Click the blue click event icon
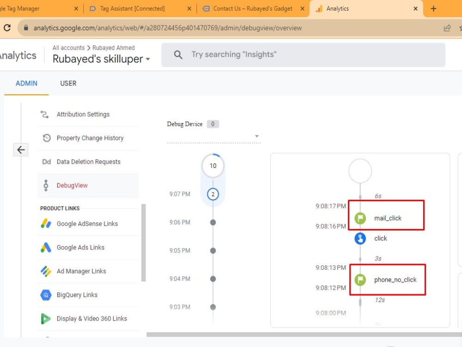This screenshot has width=462, height=347. coord(360,238)
